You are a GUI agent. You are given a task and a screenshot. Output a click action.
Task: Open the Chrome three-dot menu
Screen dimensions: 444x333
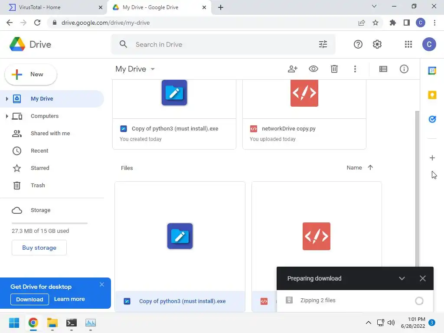(x=434, y=23)
